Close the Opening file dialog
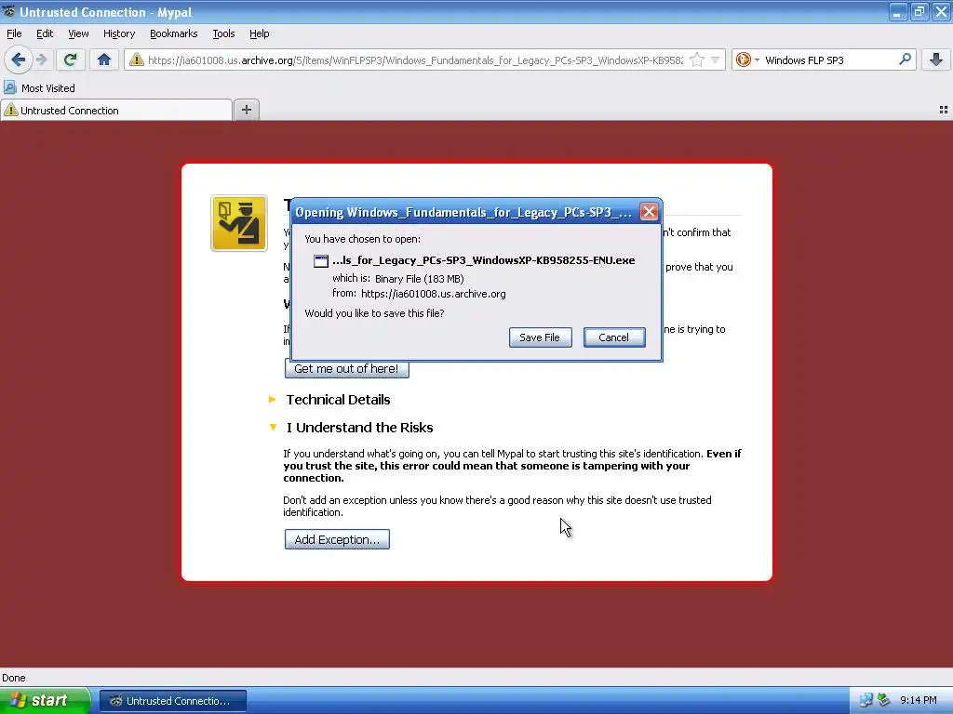953x714 pixels. [649, 212]
